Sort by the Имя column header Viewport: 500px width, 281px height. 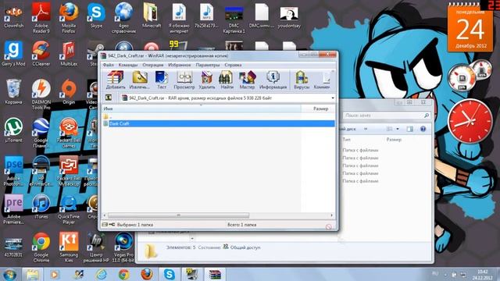202,108
